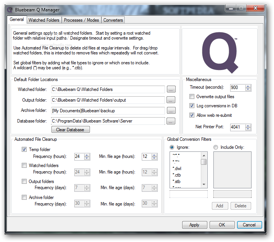The image size is (274, 242).
Task: Edit the Watched folder path field
Action: pos(108,89)
